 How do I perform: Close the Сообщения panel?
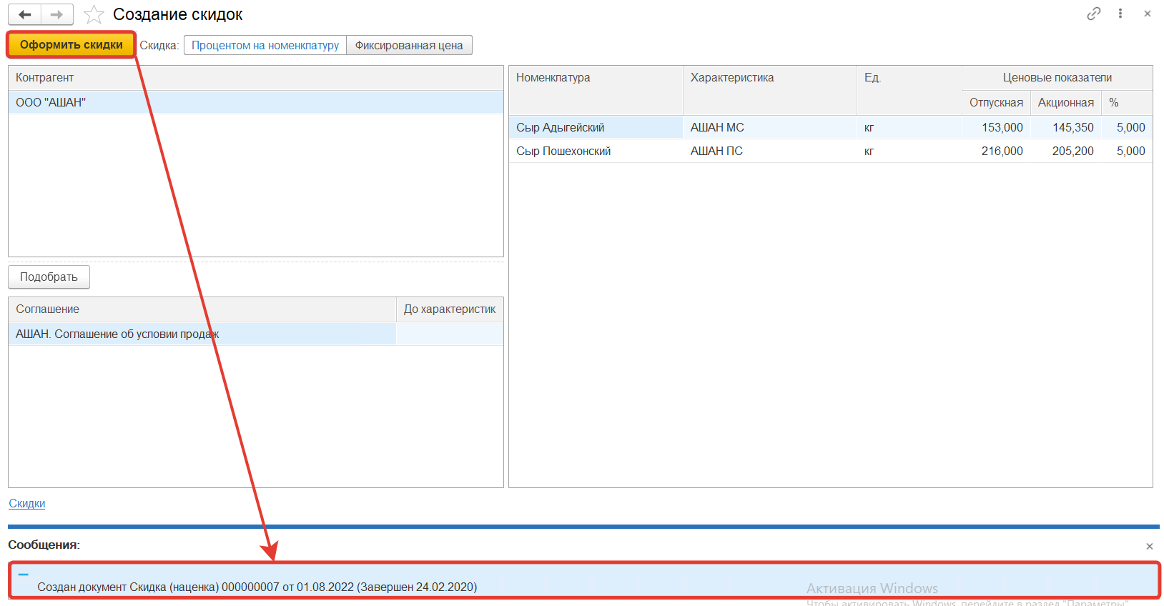[1150, 546]
